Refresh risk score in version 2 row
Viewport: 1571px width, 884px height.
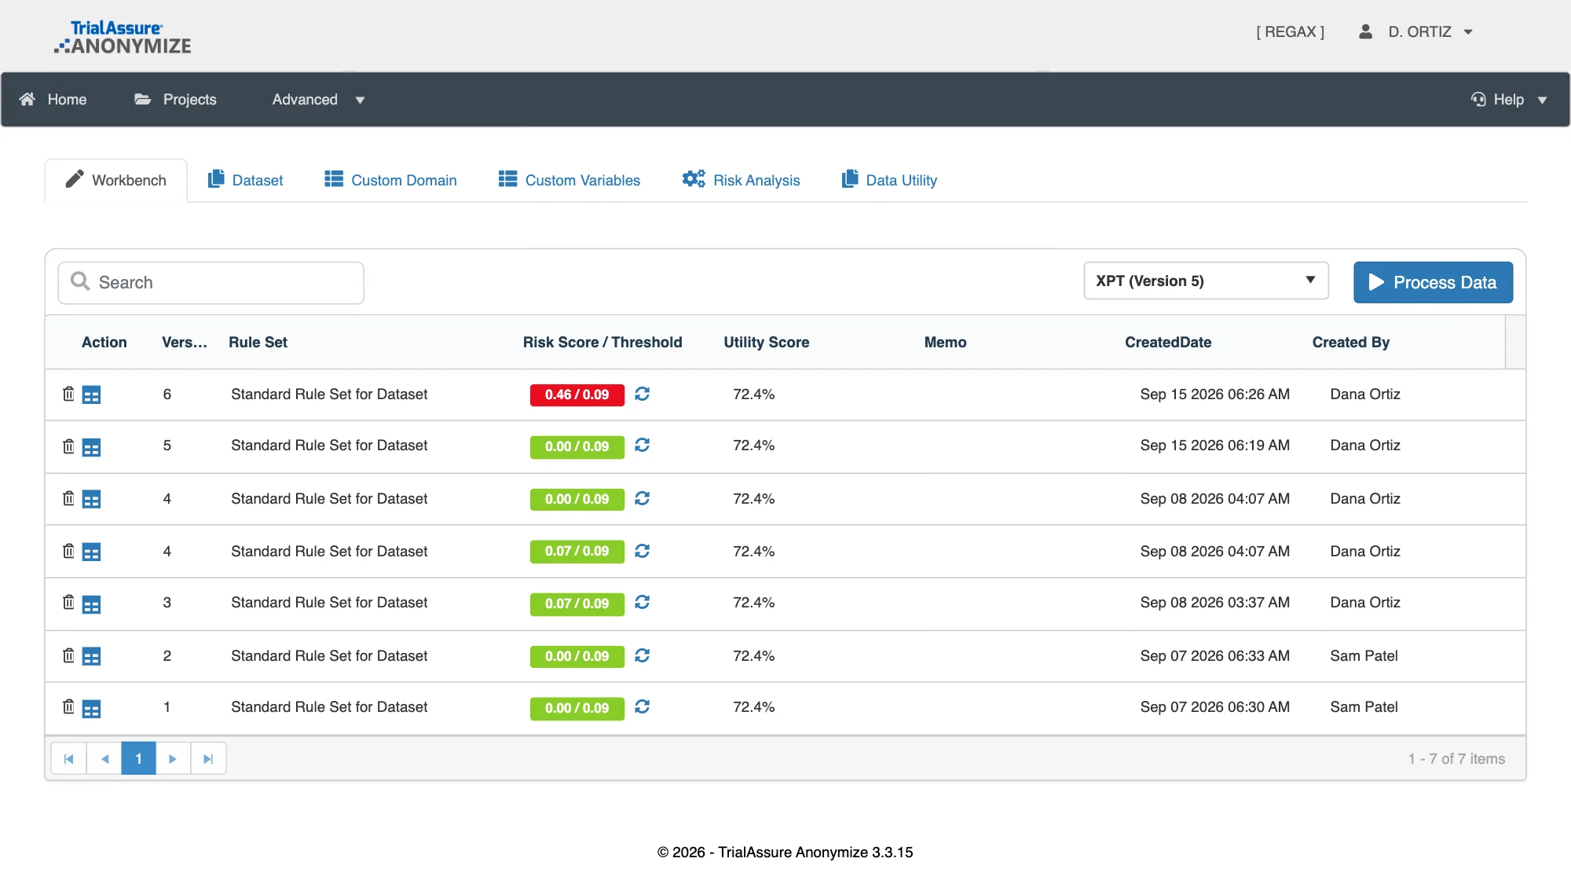642,655
